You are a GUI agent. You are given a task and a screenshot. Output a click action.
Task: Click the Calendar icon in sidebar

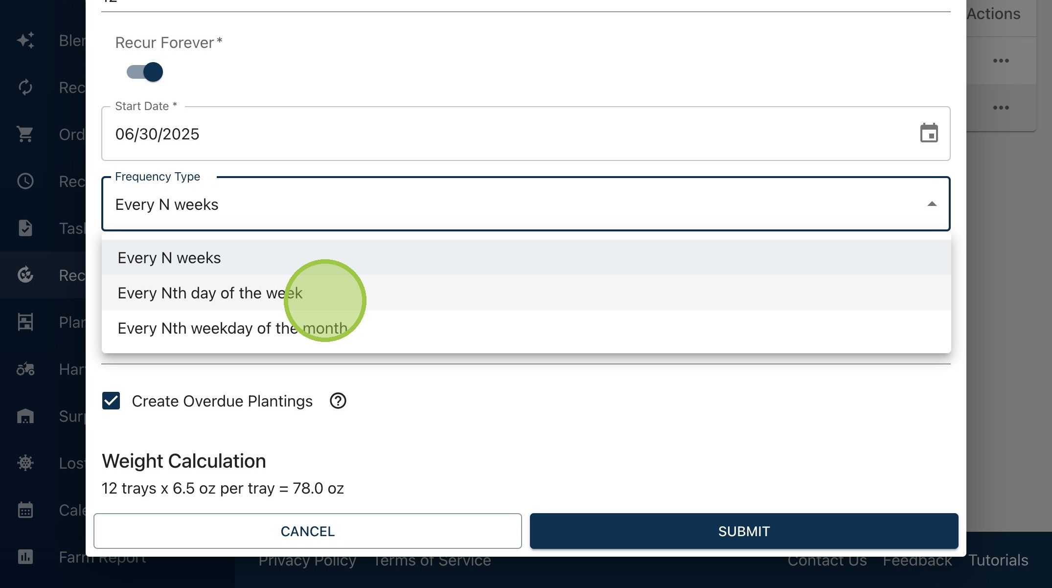[x=25, y=510]
